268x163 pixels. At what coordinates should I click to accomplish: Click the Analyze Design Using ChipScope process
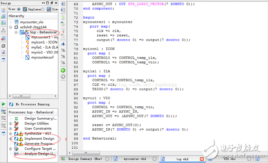(40, 154)
